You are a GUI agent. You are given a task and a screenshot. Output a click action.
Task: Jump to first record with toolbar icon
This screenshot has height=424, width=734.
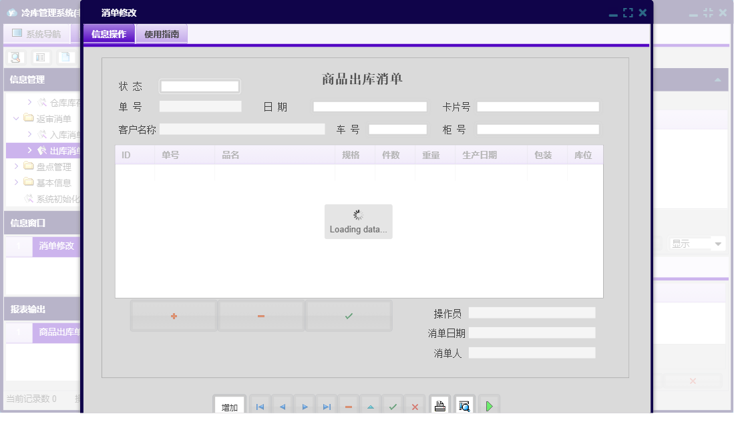click(259, 405)
